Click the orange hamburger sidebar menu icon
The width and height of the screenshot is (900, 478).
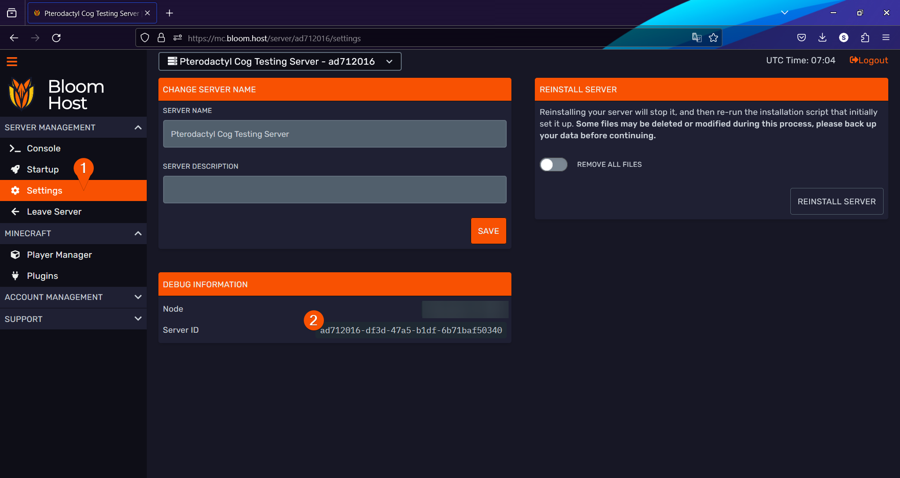[12, 61]
